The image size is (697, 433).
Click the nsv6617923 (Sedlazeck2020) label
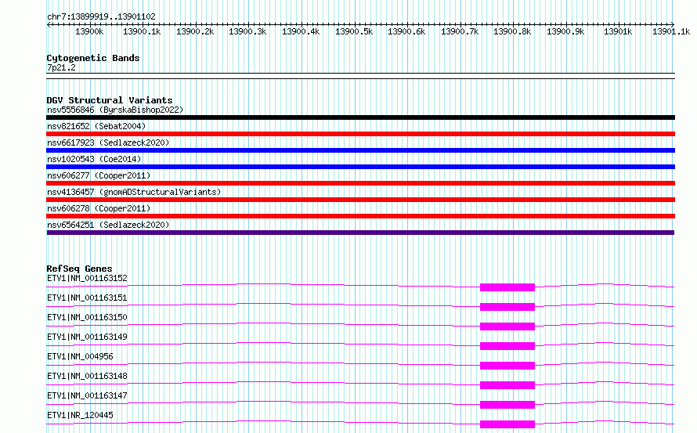click(108, 143)
